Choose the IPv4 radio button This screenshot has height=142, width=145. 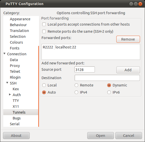[x=76, y=92]
